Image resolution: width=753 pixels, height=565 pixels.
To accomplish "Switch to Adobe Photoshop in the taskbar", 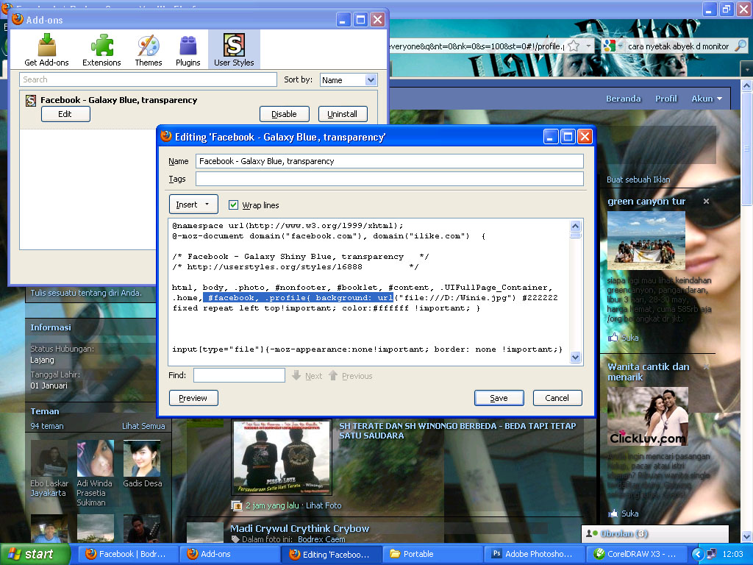I will coord(534,554).
